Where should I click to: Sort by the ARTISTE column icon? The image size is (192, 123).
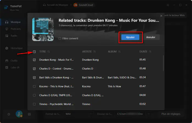(x=94, y=52)
